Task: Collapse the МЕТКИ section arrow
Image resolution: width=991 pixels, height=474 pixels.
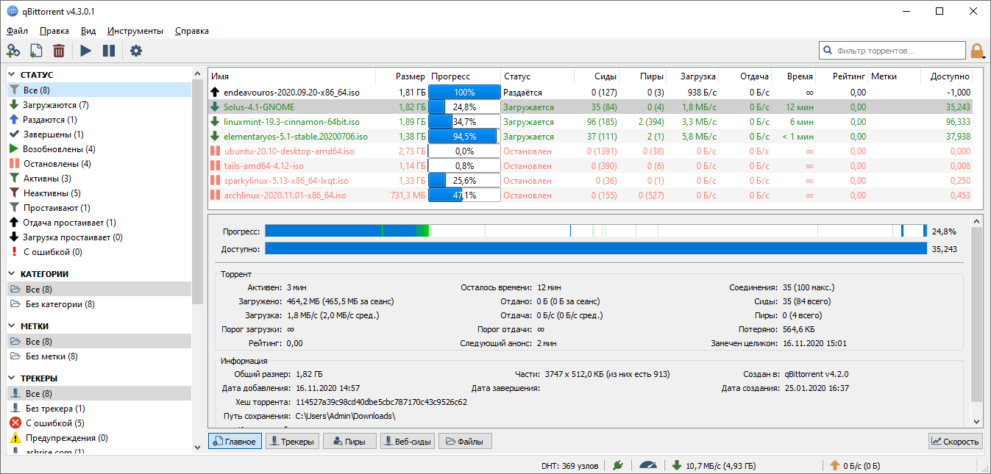Action: click(x=13, y=326)
